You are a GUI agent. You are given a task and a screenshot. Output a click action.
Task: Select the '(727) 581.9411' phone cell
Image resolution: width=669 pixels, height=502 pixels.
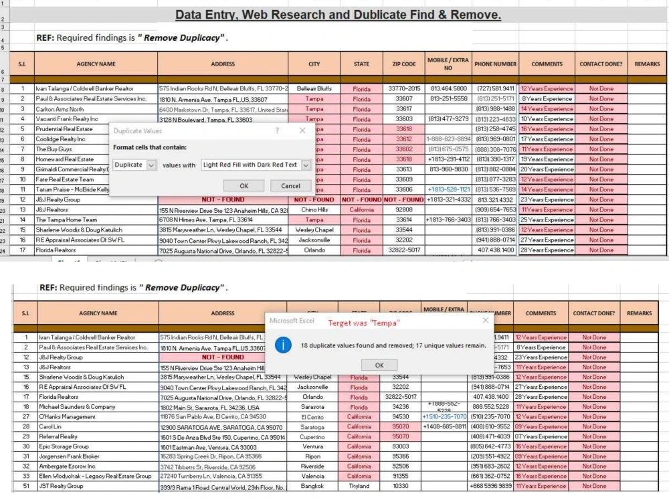tap(495, 89)
